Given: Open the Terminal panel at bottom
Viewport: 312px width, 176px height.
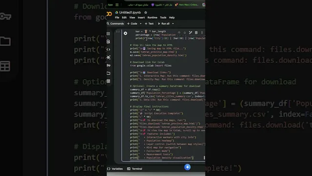Looking at the screenshot, I should pos(135,169).
